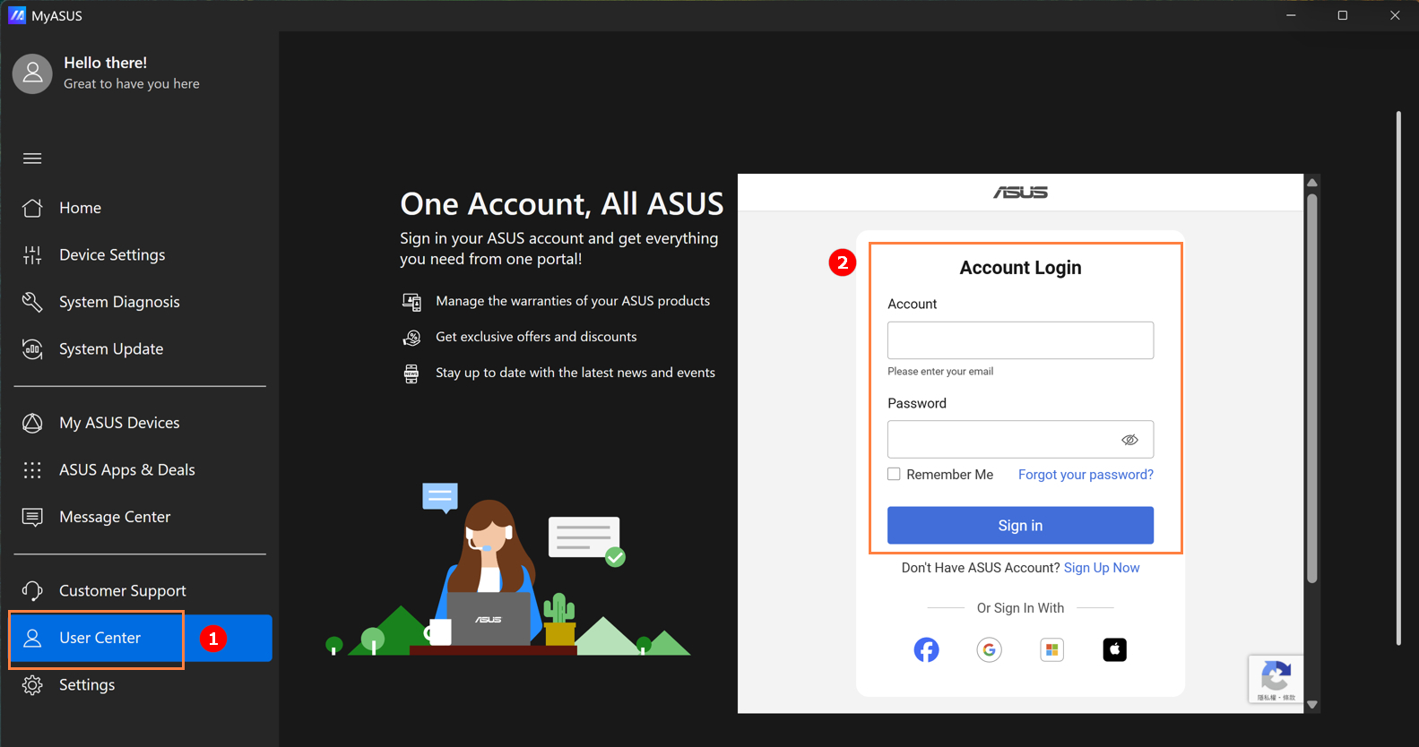Collapse sidebar with hamburger menu
This screenshot has height=747, width=1419.
point(32,159)
